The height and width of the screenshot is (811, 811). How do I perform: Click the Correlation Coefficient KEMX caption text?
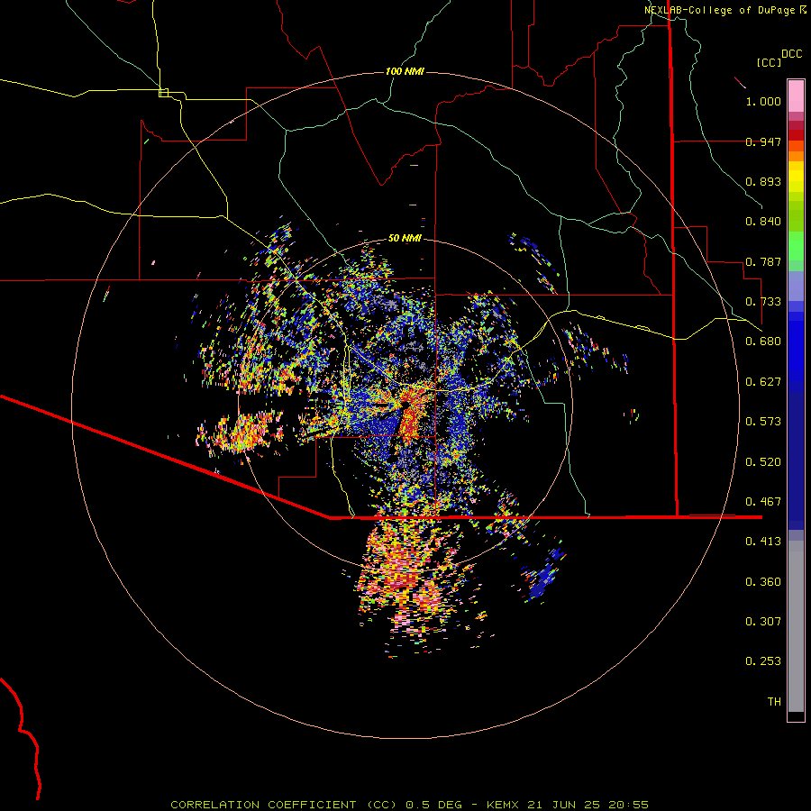pos(409,805)
